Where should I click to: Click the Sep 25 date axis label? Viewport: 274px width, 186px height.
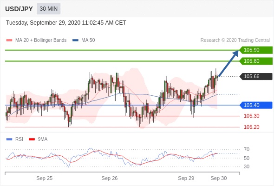(45, 178)
